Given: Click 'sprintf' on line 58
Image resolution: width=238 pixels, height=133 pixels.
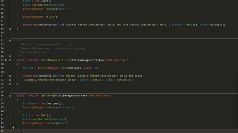Looking at the screenshot, I should pyautogui.click(x=58, y=25).
